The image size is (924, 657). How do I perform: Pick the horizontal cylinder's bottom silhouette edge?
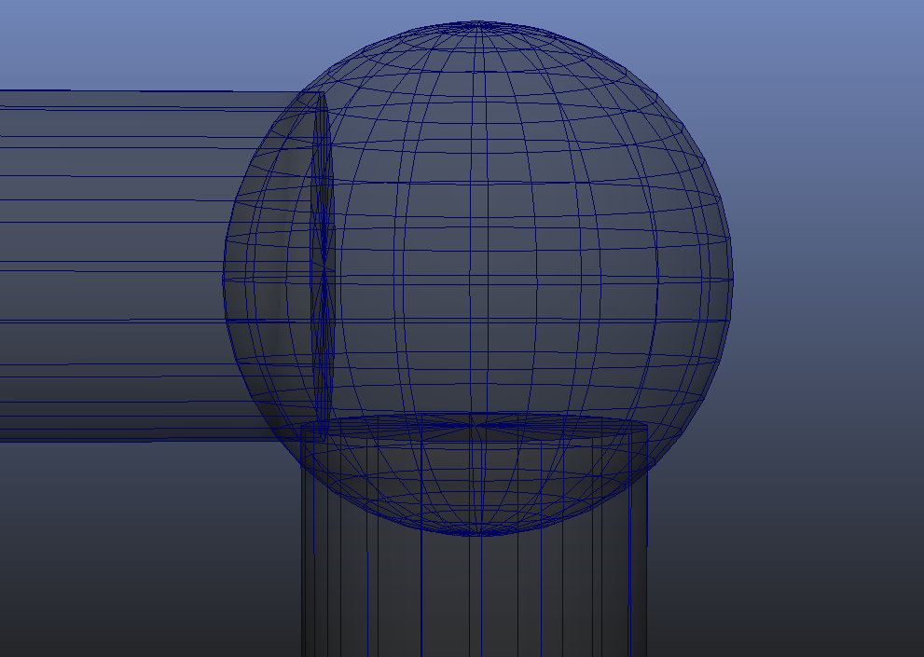coord(140,440)
